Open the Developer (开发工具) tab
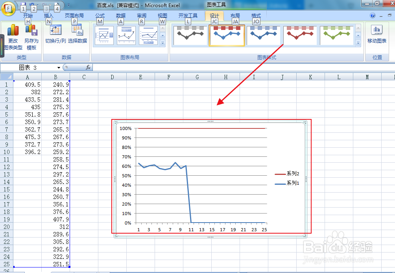395x273 pixels. pyautogui.click(x=188, y=16)
